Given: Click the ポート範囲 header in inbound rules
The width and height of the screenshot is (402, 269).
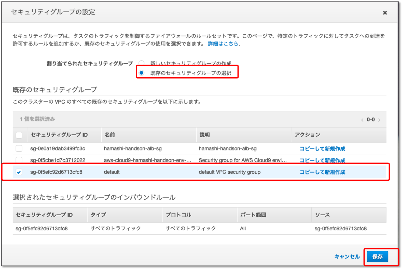Looking at the screenshot, I should point(253,215).
